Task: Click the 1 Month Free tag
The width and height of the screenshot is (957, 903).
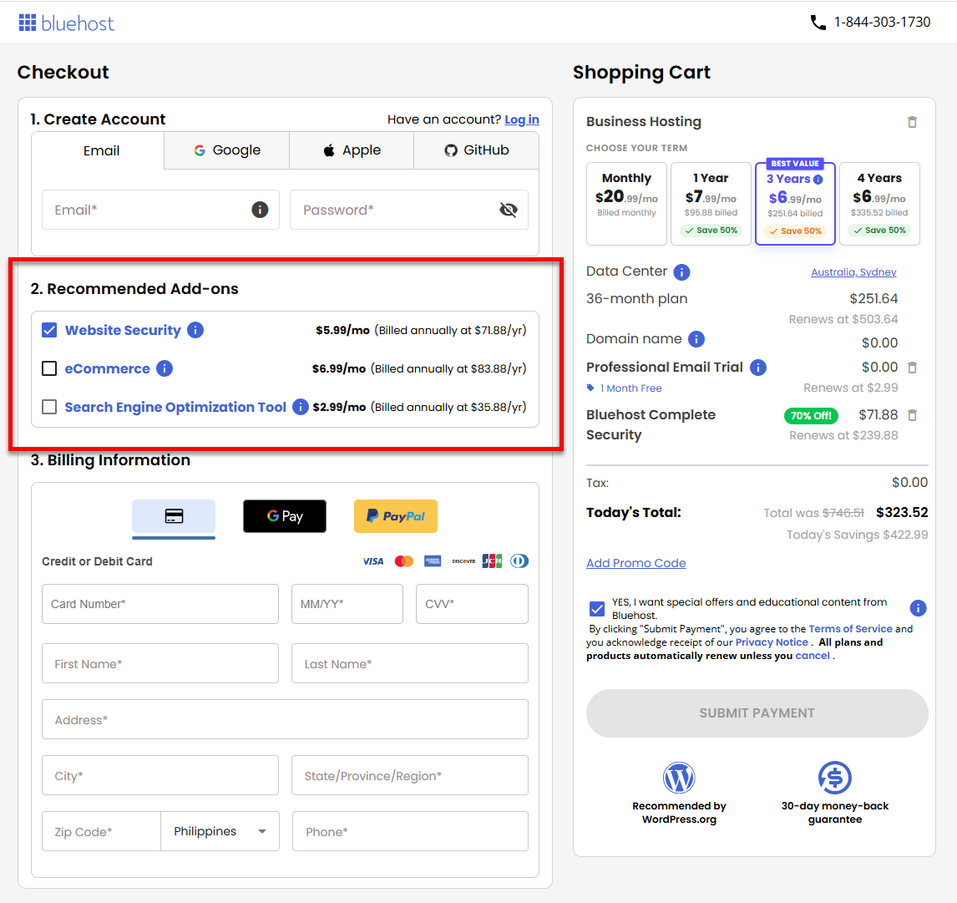Action: click(625, 388)
